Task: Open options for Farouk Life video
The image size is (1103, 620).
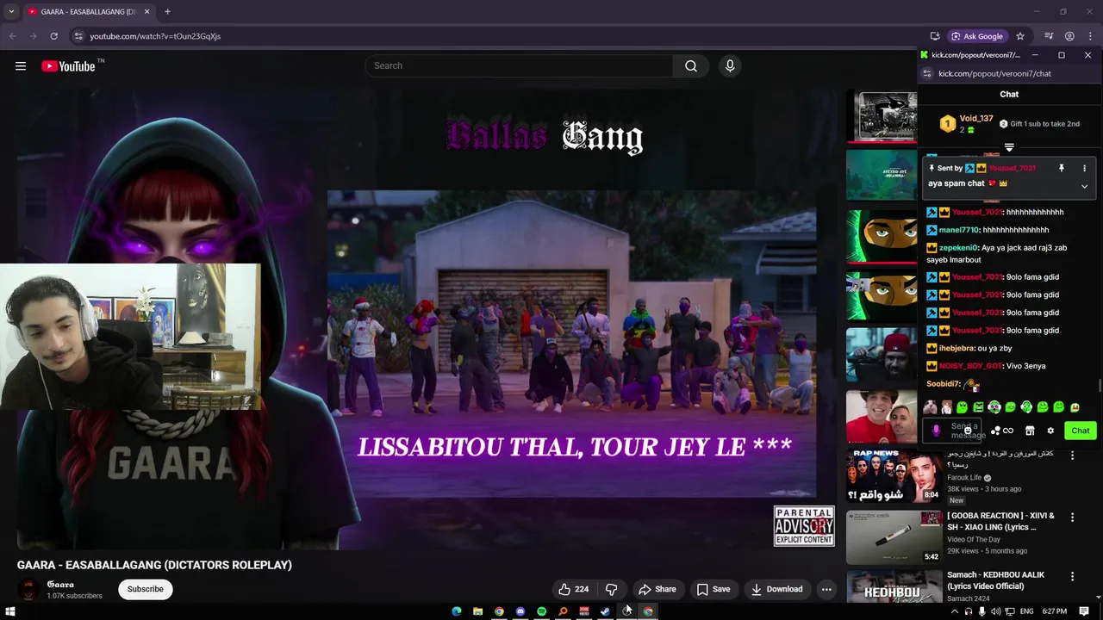Action: tap(1073, 456)
